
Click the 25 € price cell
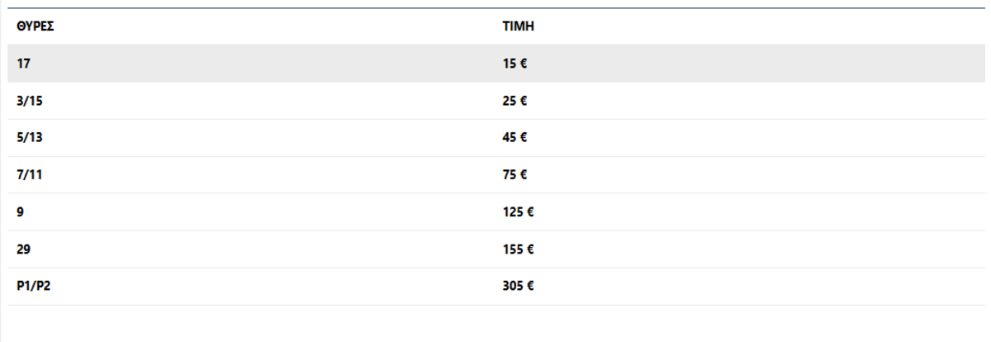tap(514, 101)
